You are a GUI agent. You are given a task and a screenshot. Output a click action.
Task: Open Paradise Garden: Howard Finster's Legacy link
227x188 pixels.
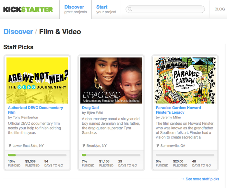point(178,110)
